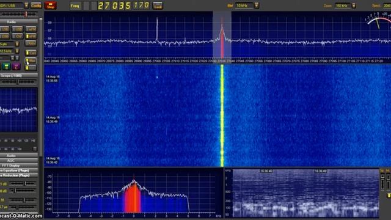The image size is (391, 220).
Task: Click the red IF filter passband
Action: point(133,197)
